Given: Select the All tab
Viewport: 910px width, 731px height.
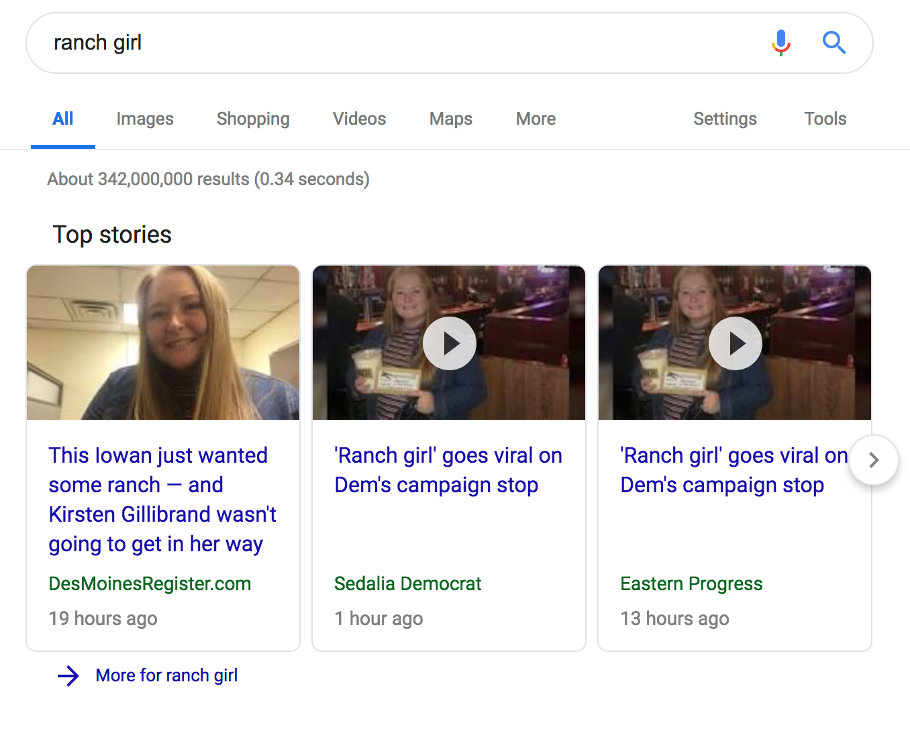Looking at the screenshot, I should [63, 119].
